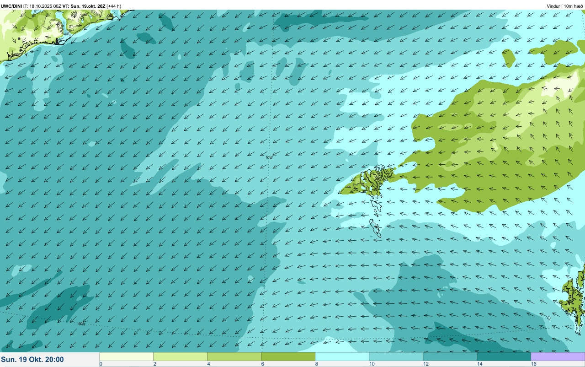Click the 'Sun. 19 Okt. 20:00' date label
Image resolution: width=585 pixels, height=367 pixels.
point(32,360)
